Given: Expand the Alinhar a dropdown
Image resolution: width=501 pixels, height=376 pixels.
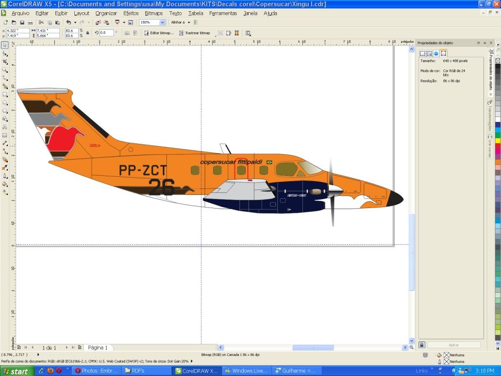Looking at the screenshot, I should point(189,23).
